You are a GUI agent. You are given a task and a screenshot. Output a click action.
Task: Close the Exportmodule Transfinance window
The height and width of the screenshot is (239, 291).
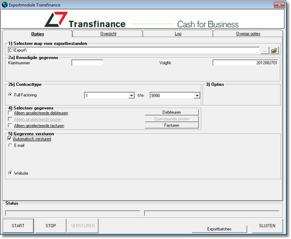point(279,5)
